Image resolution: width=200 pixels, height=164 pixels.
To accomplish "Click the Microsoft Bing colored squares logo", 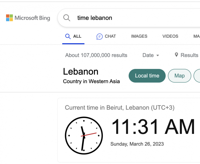I will click(x=10, y=18).
